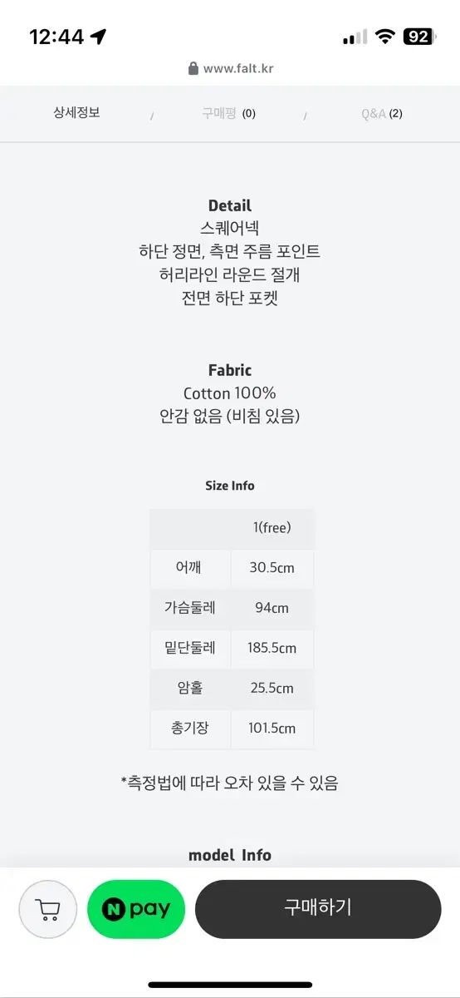Tap the www.falt.kr address bar
Screen dimensions: 460x998
click(230, 68)
